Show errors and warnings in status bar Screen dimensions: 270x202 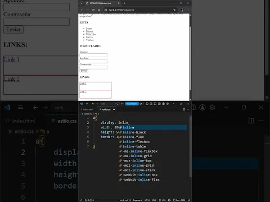(89, 200)
